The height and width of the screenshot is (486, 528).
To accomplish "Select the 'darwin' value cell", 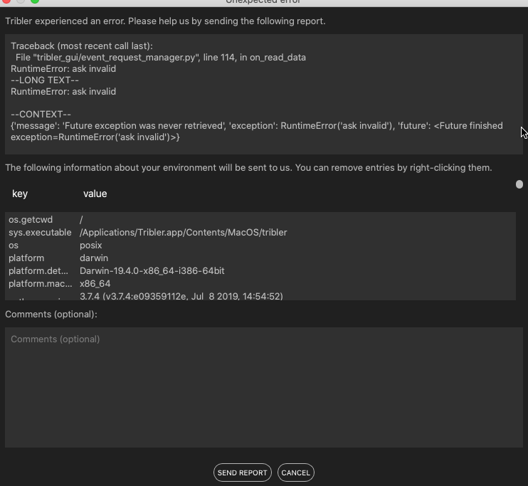I will click(94, 258).
